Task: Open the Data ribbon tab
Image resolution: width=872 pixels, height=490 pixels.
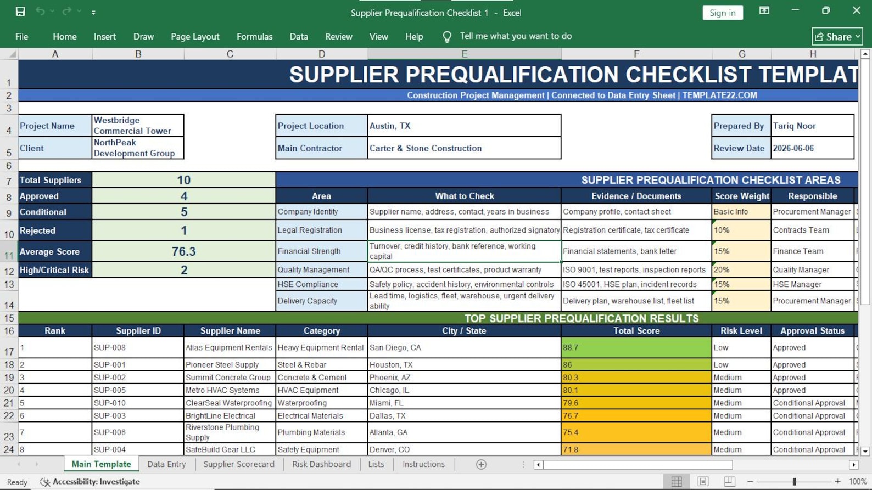Action: pos(299,36)
